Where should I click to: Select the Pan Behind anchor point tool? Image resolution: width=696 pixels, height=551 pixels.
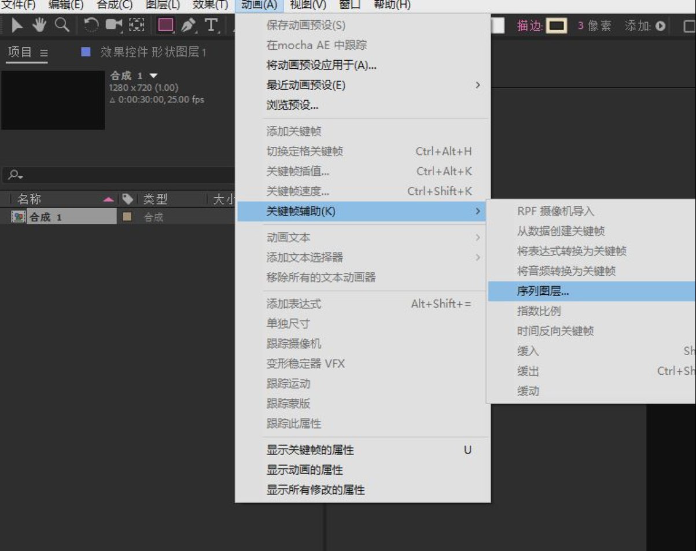click(x=137, y=26)
